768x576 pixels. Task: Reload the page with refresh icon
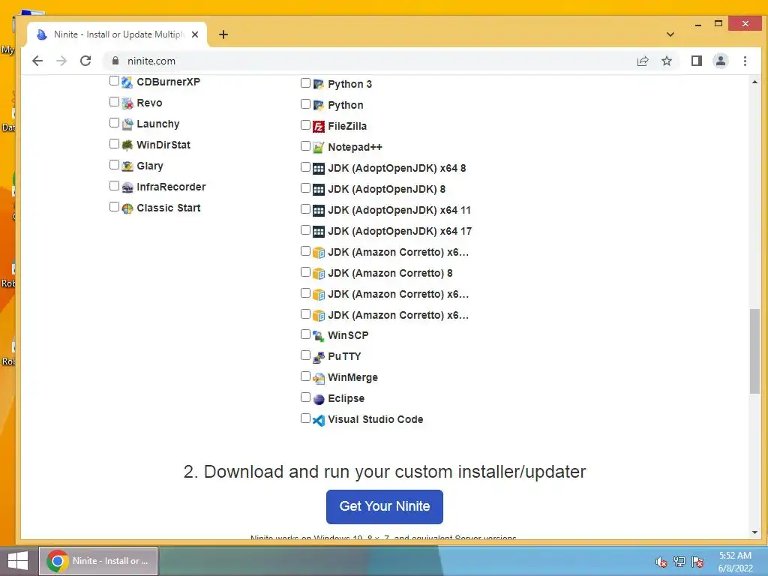(x=85, y=61)
